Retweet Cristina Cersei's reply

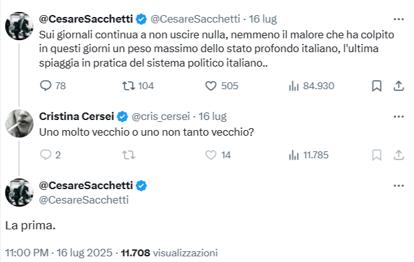tap(129, 155)
